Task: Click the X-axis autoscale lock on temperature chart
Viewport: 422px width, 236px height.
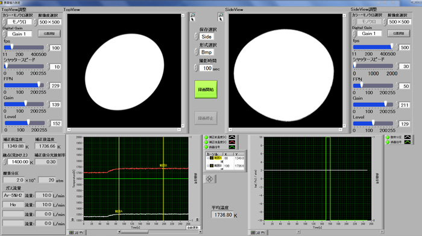Action: pos(197,220)
